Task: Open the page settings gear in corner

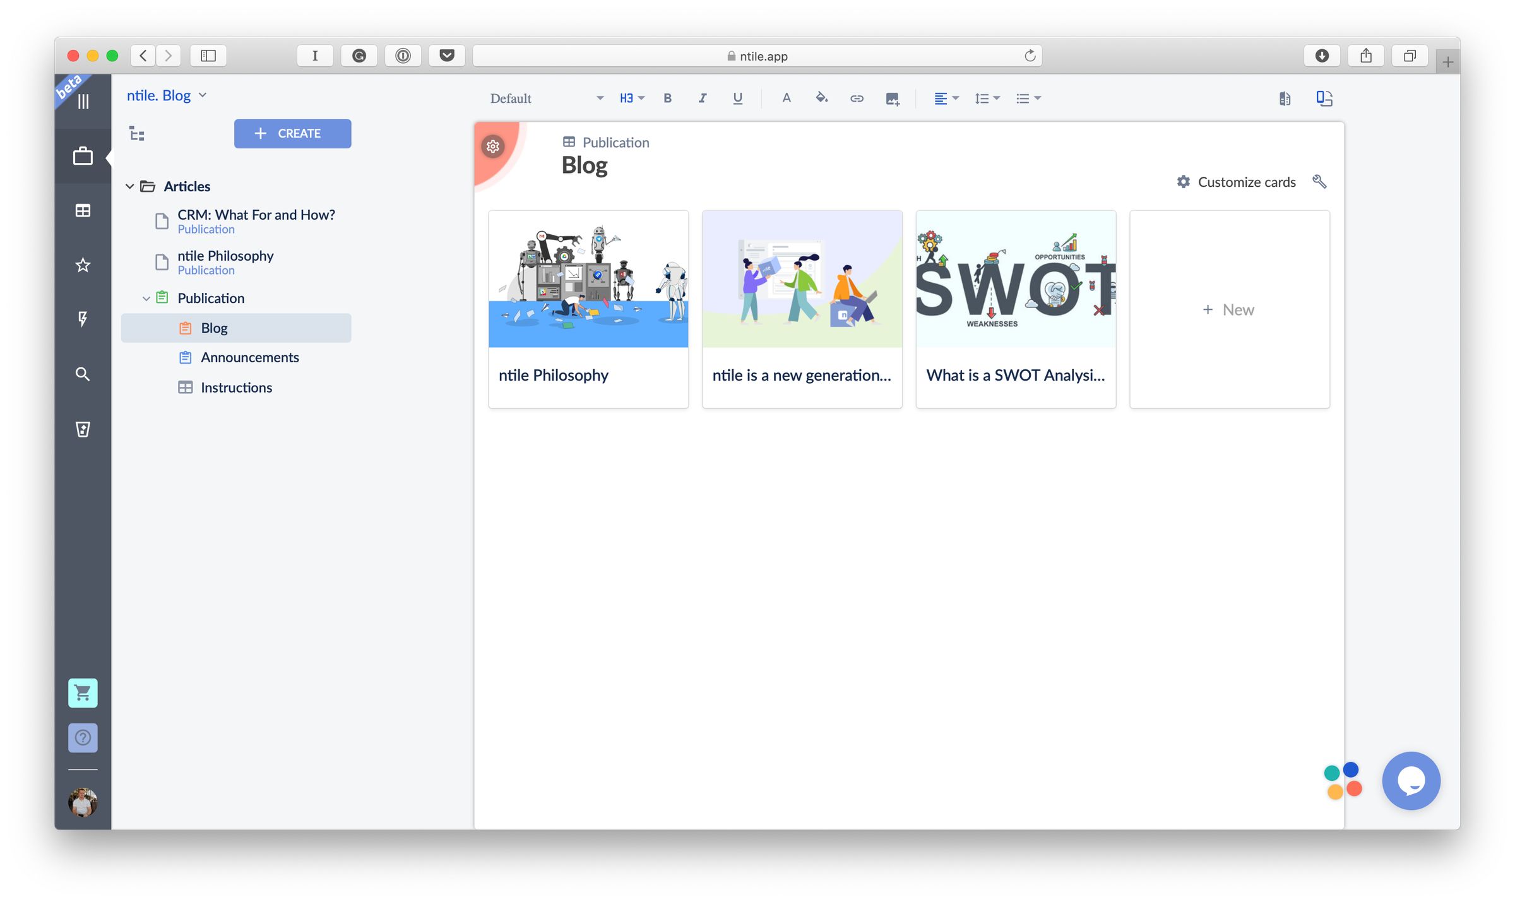Action: click(493, 146)
